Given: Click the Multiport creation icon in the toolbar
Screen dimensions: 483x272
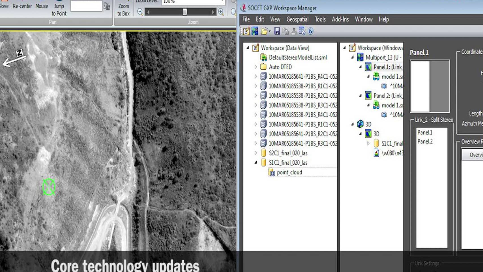Looking at the screenshot, I should (255, 31).
